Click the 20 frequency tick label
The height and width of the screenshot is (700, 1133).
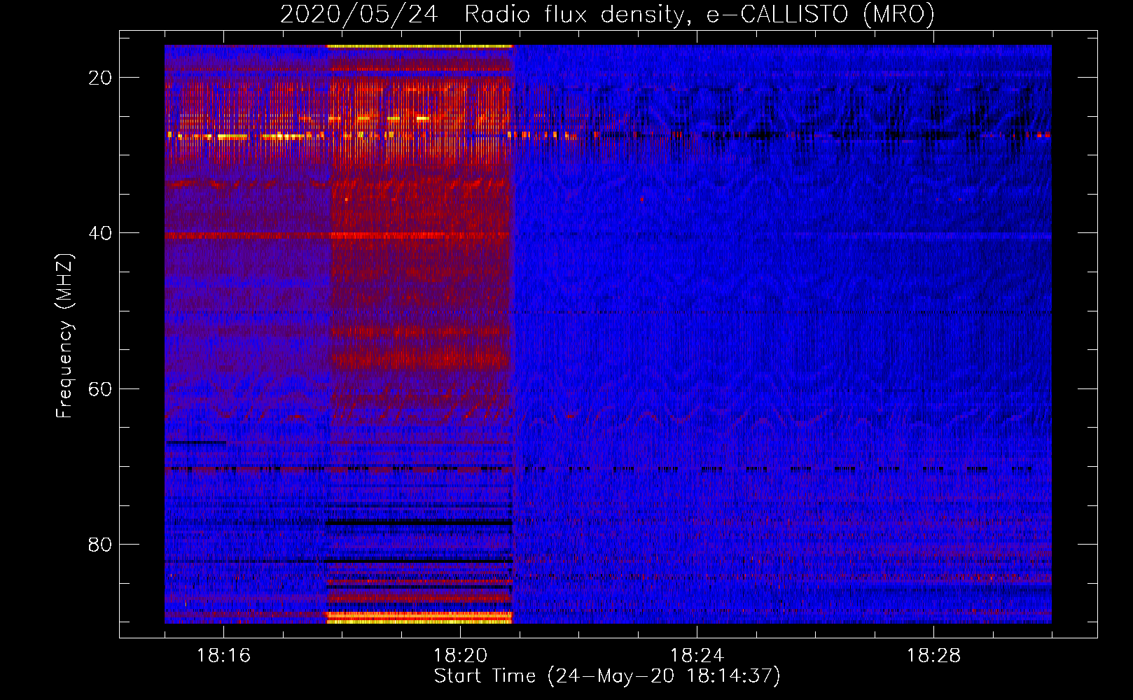click(x=100, y=78)
